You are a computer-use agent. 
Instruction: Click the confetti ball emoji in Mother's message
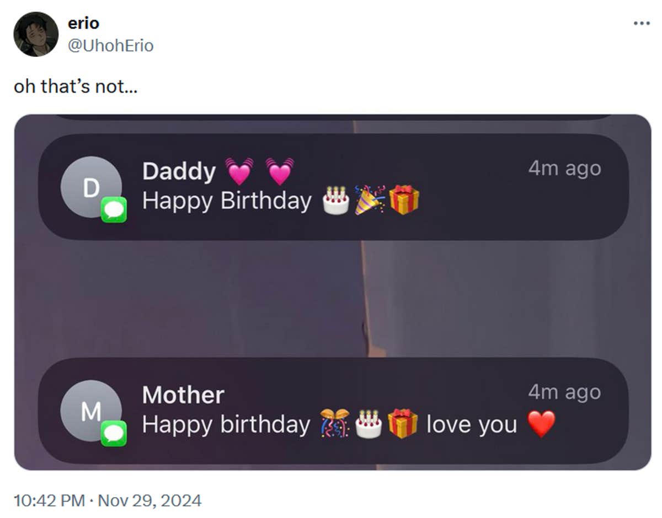pos(335,424)
